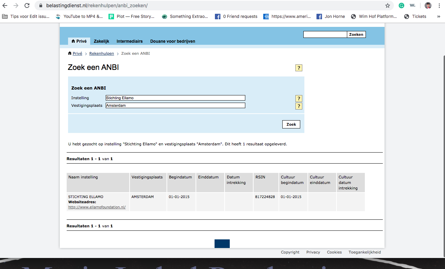The height and width of the screenshot is (269, 445).
Task: Open the Chrome profile avatar
Action: tap(428, 6)
